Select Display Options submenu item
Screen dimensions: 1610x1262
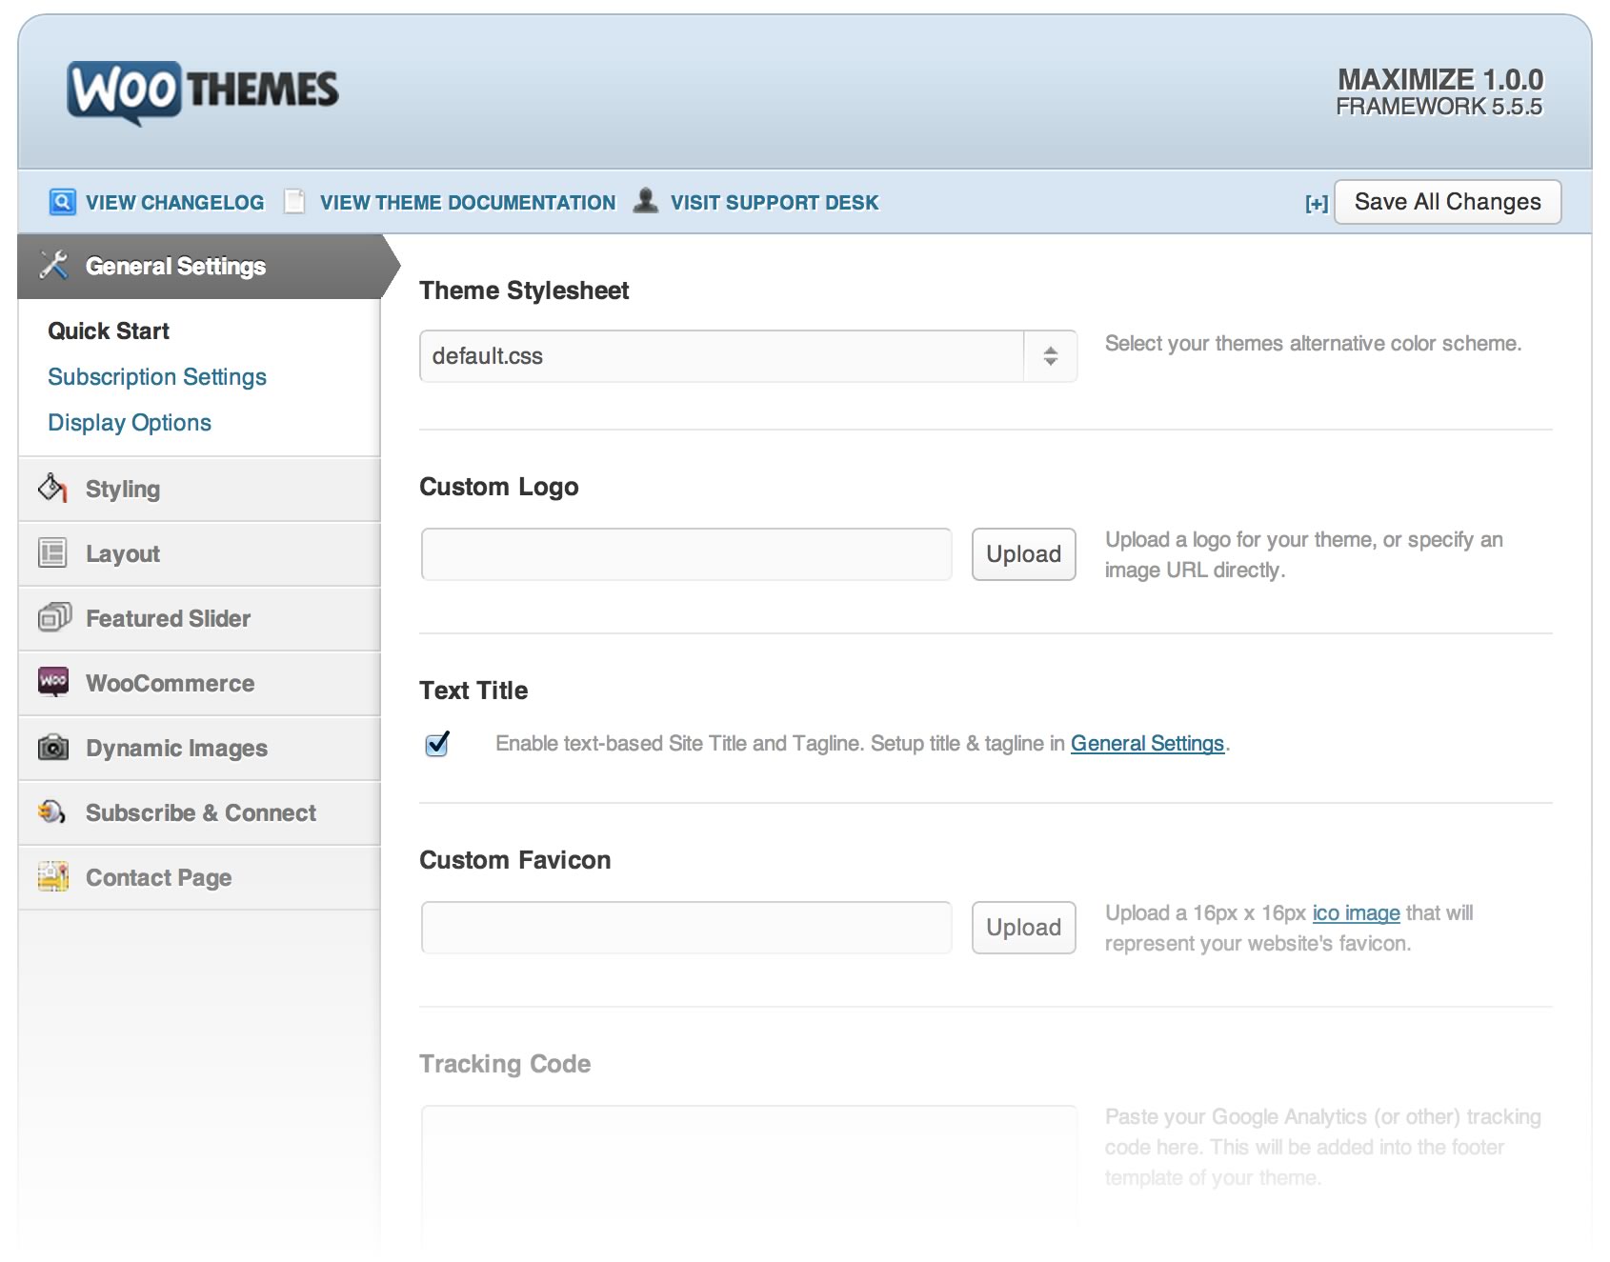pyautogui.click(x=130, y=423)
